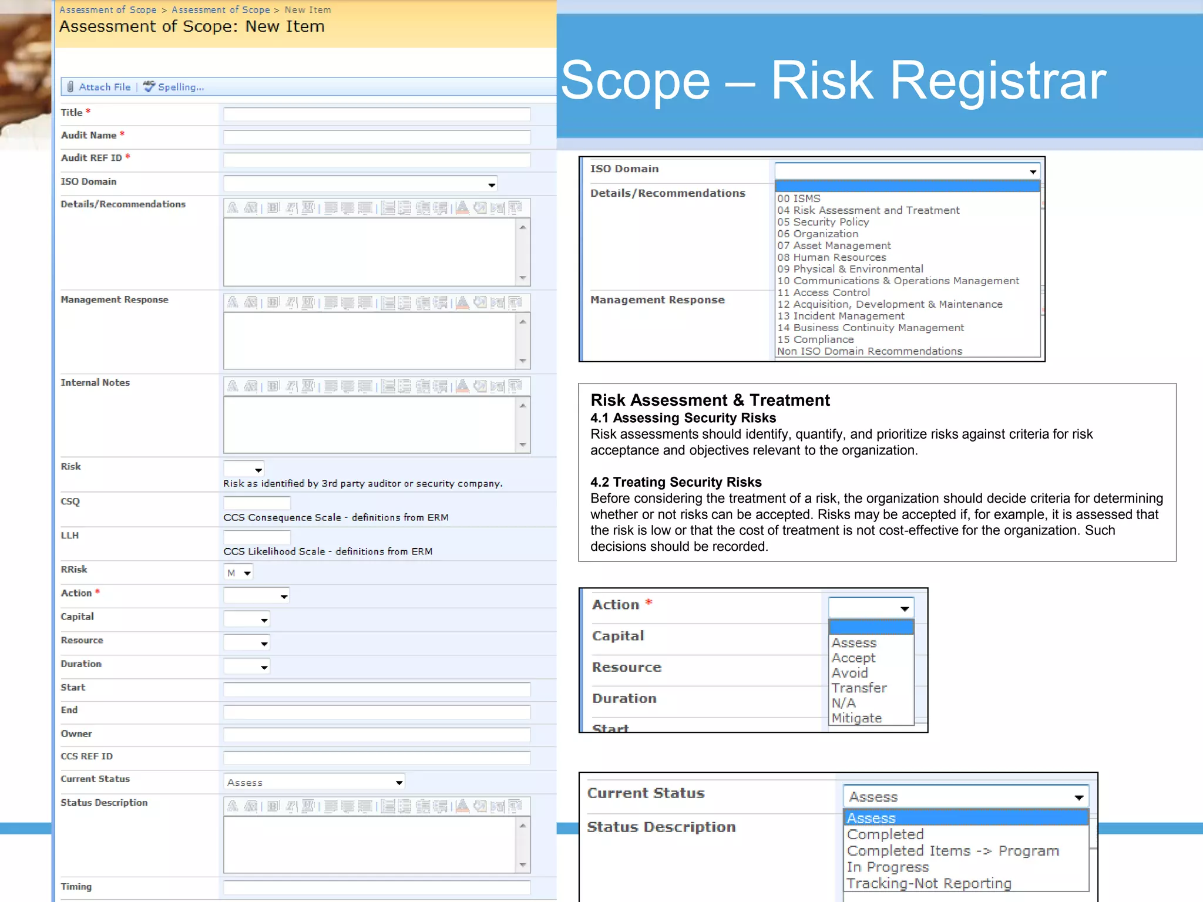Open second 'Assessment of Scope' breadcrumb link
The height and width of the screenshot is (902, 1203).
(221, 10)
